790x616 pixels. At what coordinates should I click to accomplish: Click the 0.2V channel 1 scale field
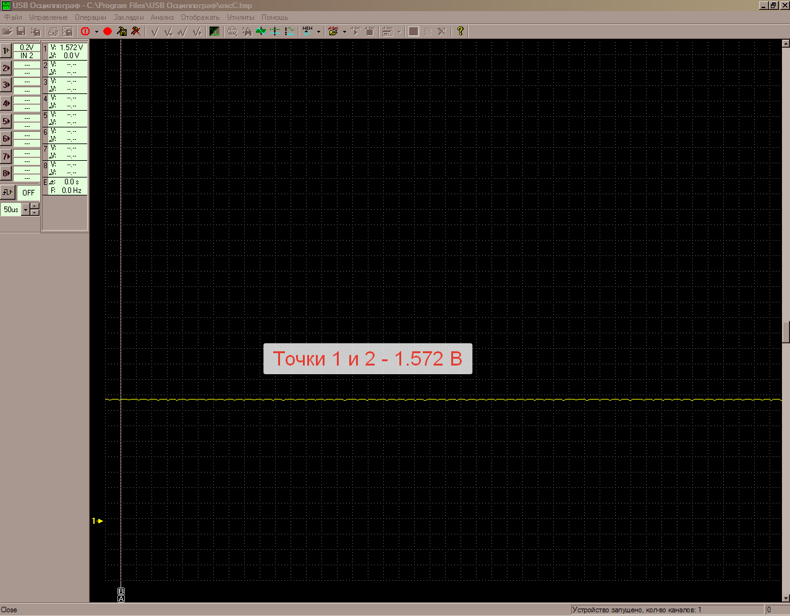point(27,47)
